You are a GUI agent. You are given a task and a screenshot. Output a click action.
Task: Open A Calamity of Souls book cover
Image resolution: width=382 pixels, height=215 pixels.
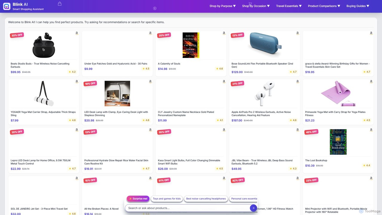point(191,45)
